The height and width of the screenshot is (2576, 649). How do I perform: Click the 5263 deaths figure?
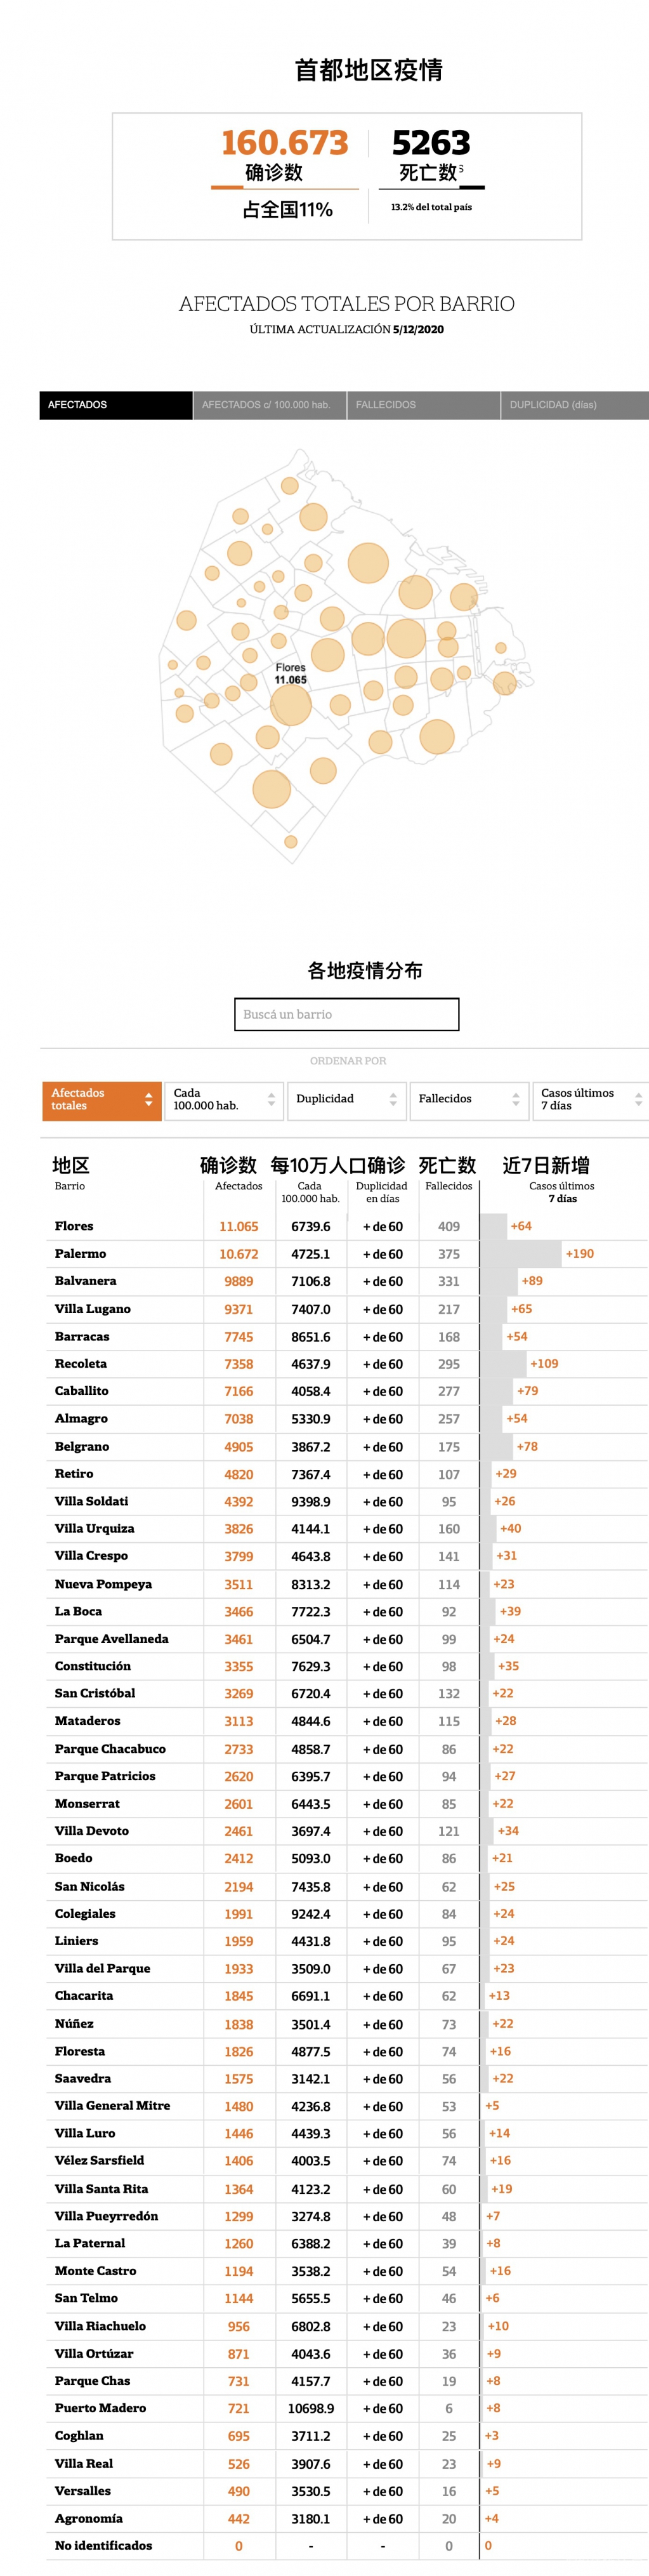click(x=431, y=143)
